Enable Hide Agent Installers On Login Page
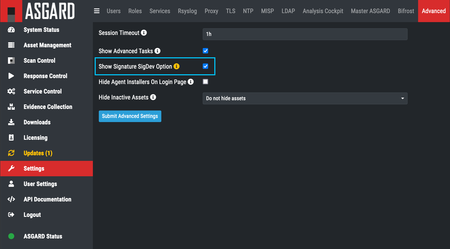Screen dimensions: 450x249 point(205,82)
